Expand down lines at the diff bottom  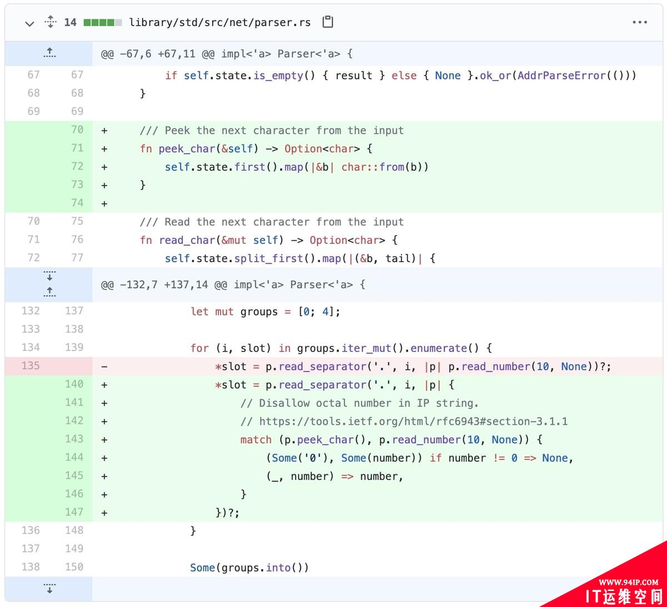49,588
